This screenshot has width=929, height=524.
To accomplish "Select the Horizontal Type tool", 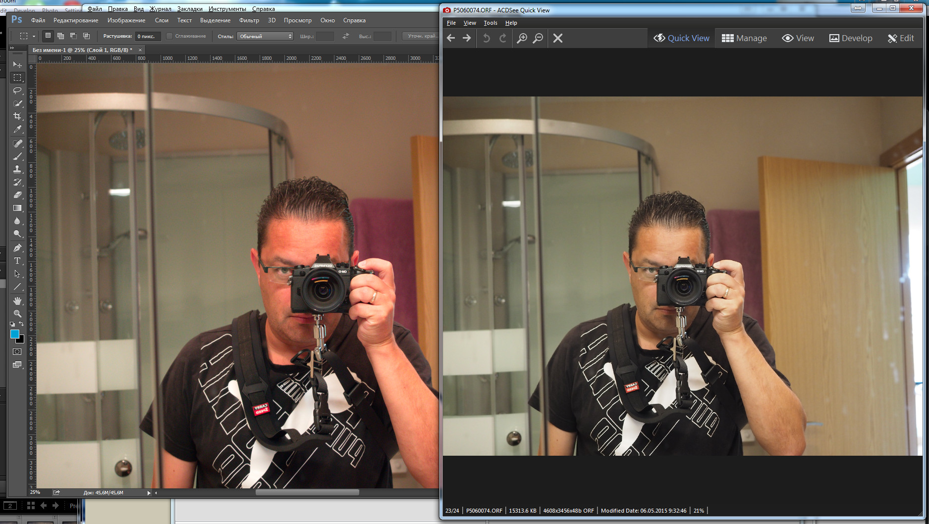I will tap(17, 261).
